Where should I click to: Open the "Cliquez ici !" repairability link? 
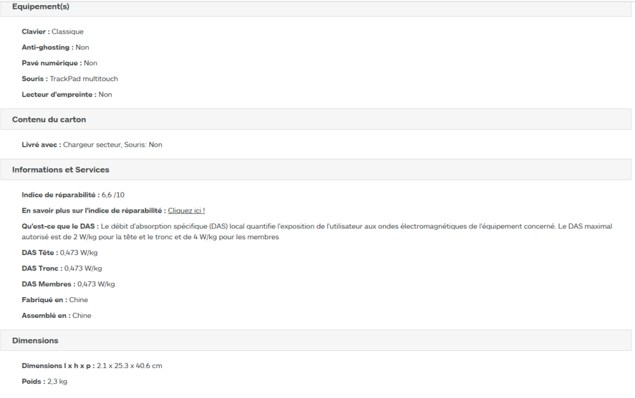point(186,210)
